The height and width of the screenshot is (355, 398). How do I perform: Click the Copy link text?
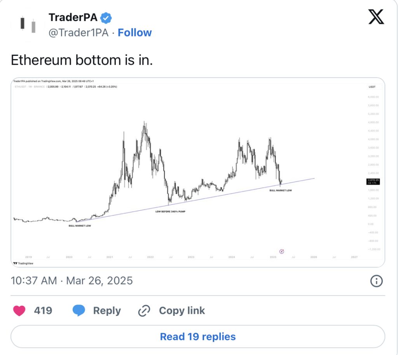[x=182, y=311]
